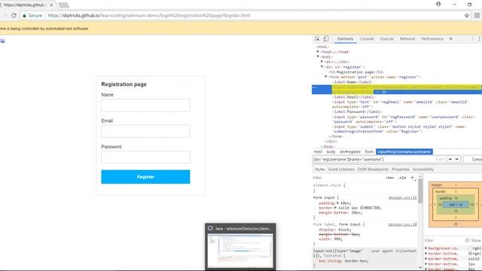Open the Network tab
Image resolution: width=482 pixels, height=271 pixels.
407,39
